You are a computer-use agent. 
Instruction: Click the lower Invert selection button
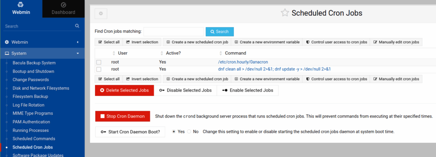pyautogui.click(x=142, y=79)
